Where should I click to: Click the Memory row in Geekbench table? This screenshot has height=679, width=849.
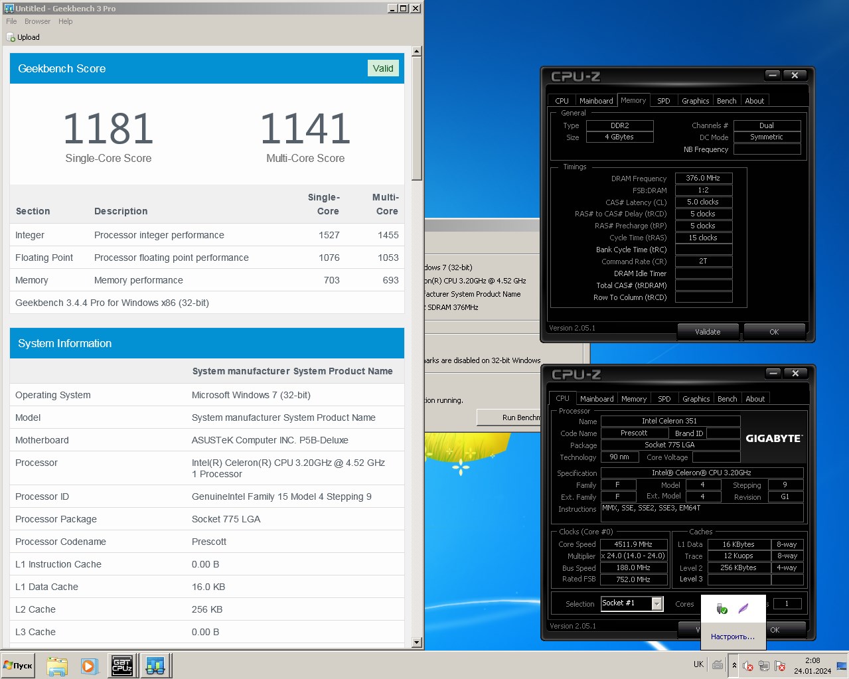[207, 280]
